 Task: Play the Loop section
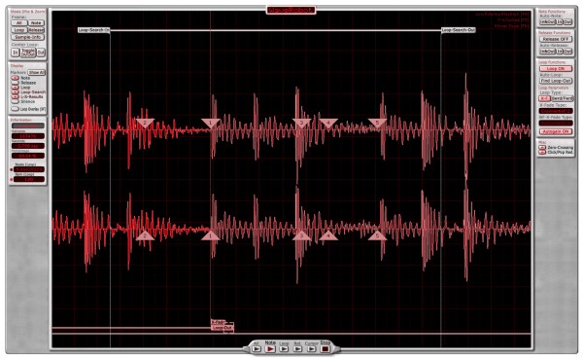(x=284, y=349)
